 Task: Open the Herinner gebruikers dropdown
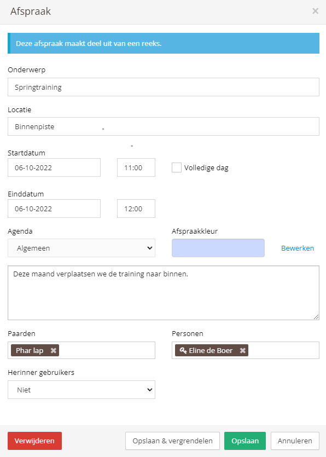pyautogui.click(x=81, y=390)
